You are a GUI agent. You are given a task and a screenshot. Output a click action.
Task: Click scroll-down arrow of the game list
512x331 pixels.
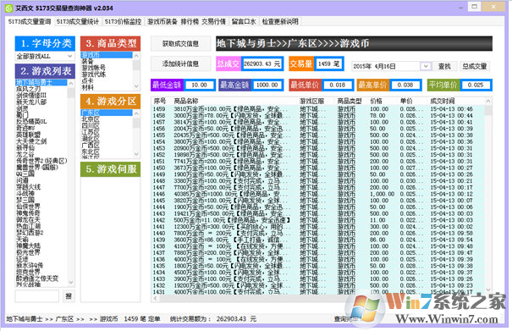71,282
